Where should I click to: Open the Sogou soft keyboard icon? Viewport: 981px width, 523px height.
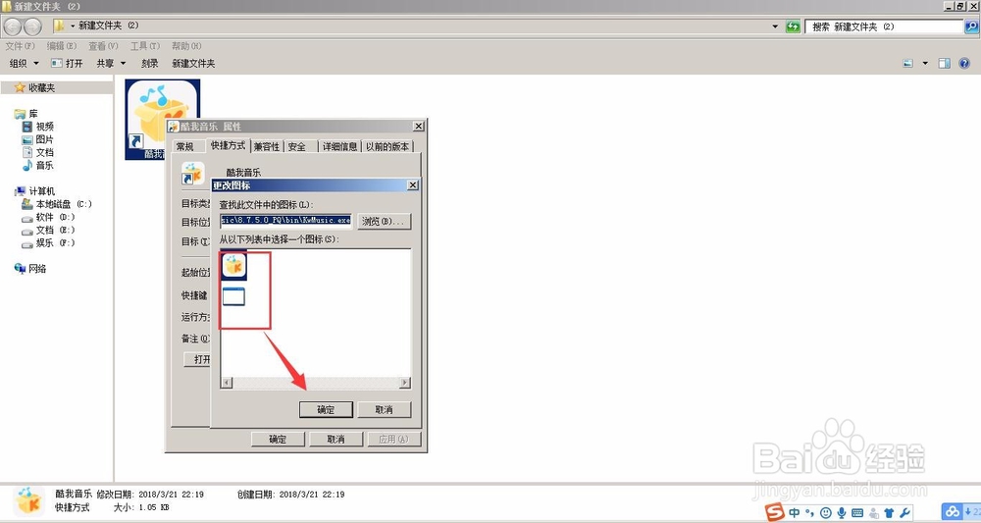(857, 513)
